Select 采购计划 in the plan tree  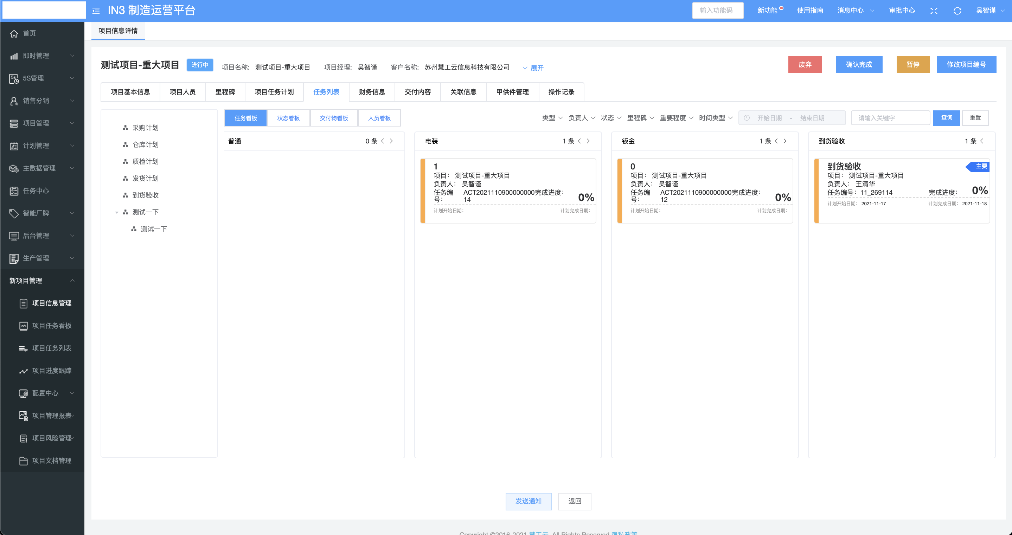(145, 128)
